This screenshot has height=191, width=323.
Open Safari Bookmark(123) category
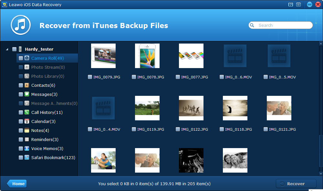[x=53, y=158]
